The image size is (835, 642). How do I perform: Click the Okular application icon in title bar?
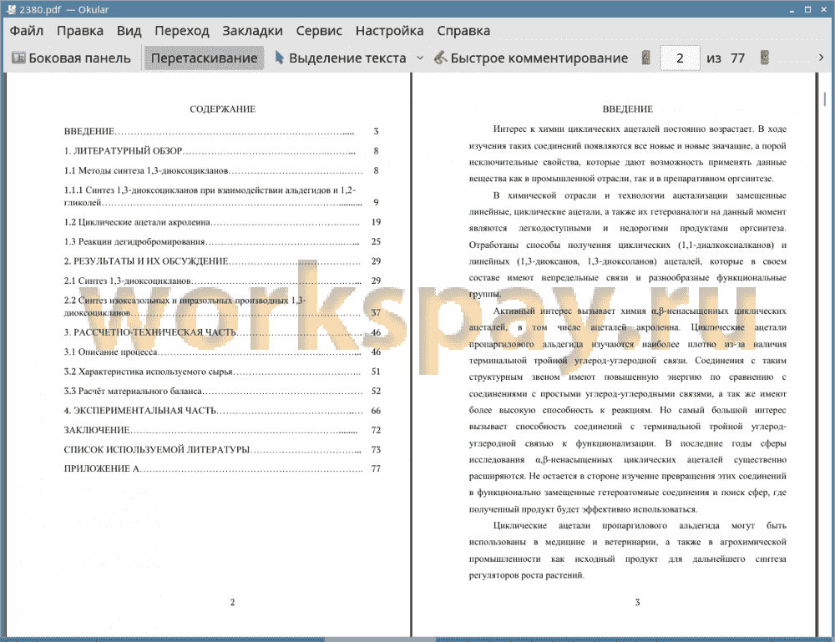[x=11, y=9]
